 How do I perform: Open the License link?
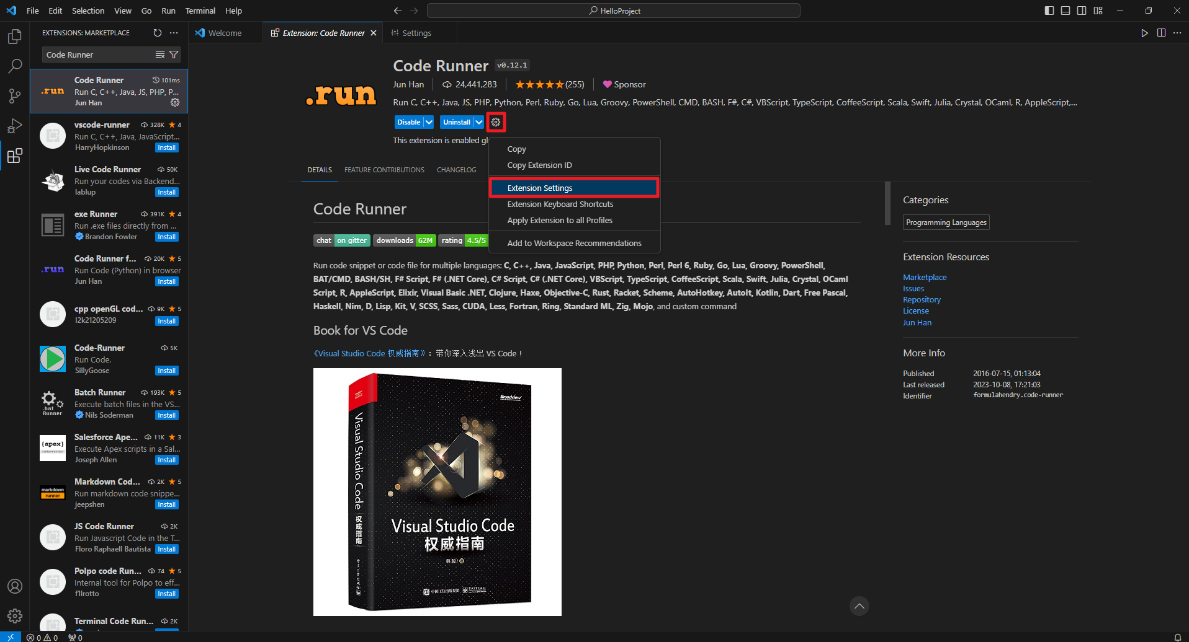916,310
